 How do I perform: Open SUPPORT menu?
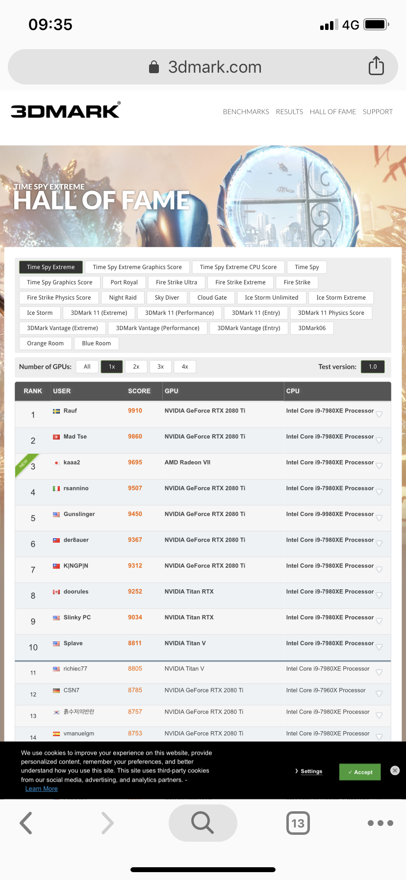point(378,111)
